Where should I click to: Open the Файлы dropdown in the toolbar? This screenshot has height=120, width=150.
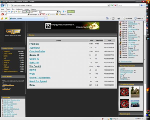click(x=40, y=11)
